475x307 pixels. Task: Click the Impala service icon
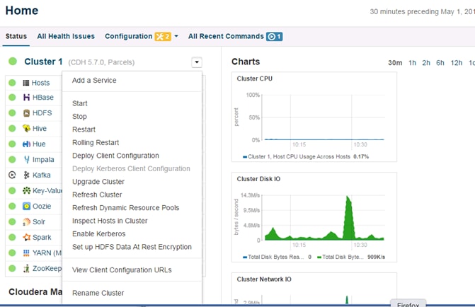coord(26,160)
